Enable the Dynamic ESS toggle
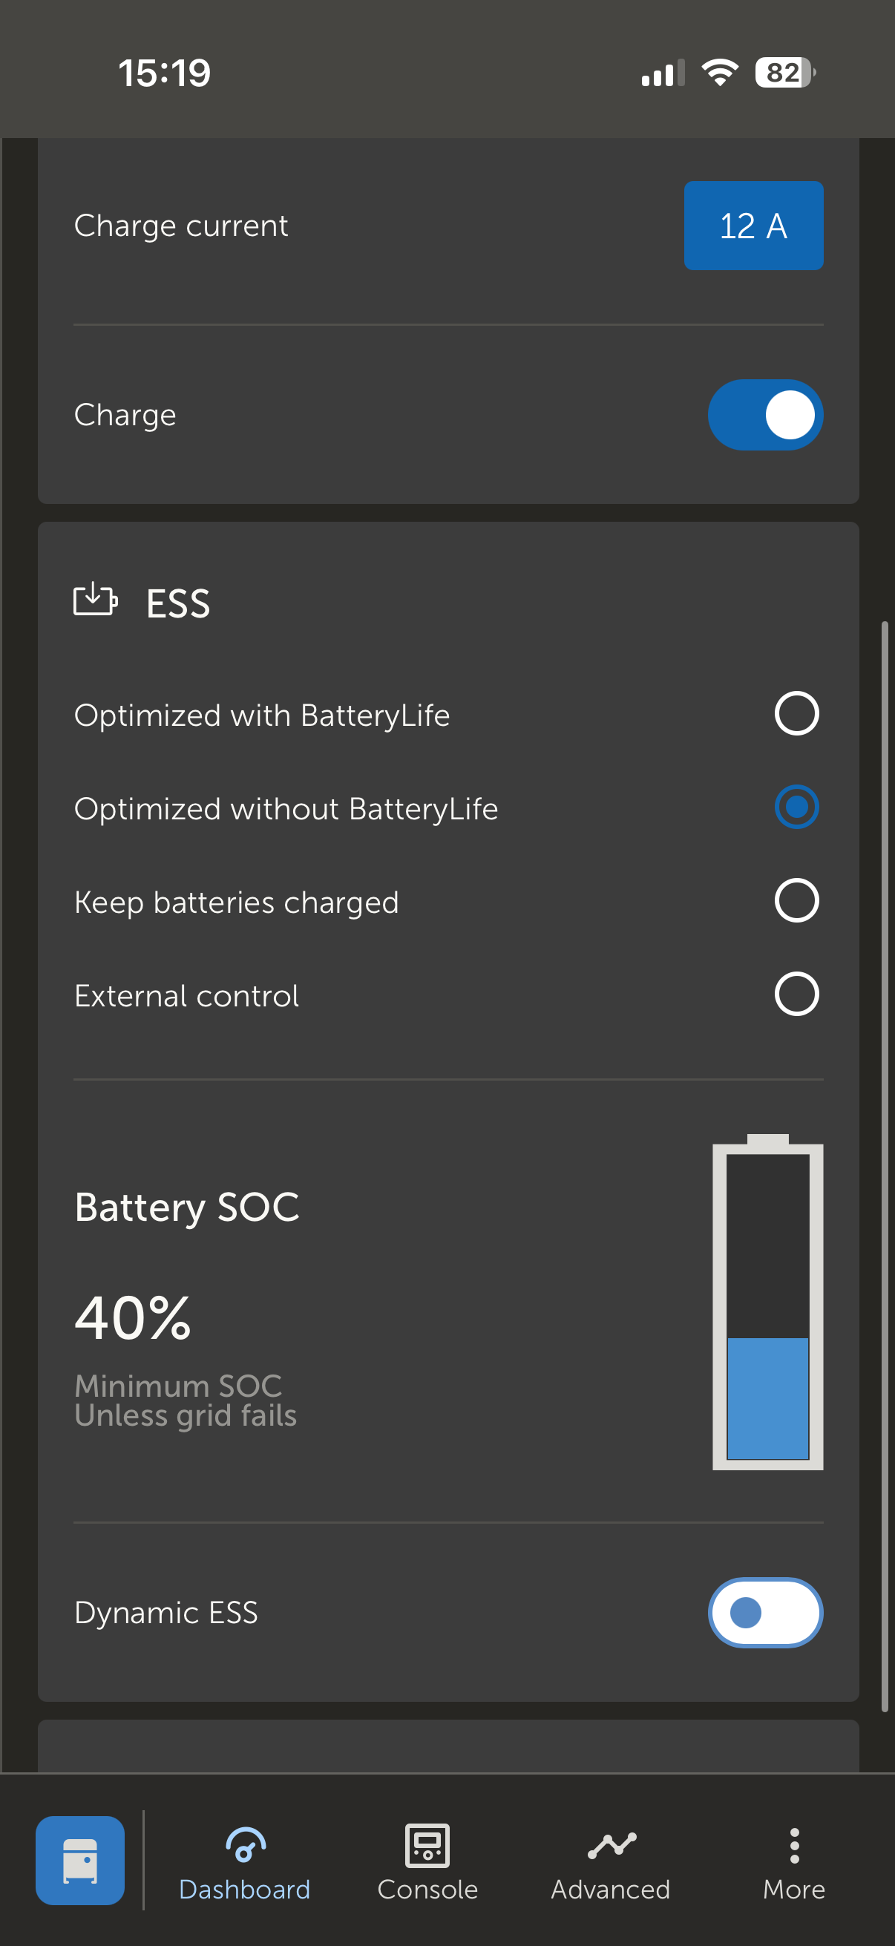The image size is (895, 1946). pyautogui.click(x=765, y=1612)
